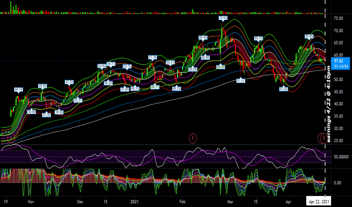
Task: Select the 57.36 pivot high marker
Action: (153, 57)
